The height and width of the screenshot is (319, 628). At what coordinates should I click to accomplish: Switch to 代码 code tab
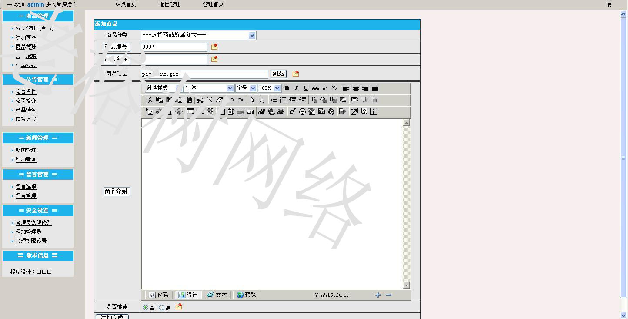[x=159, y=295]
